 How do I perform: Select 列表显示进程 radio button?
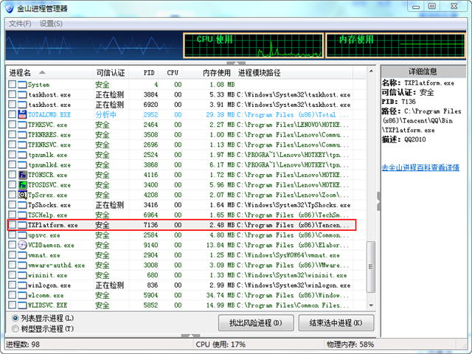point(15,318)
